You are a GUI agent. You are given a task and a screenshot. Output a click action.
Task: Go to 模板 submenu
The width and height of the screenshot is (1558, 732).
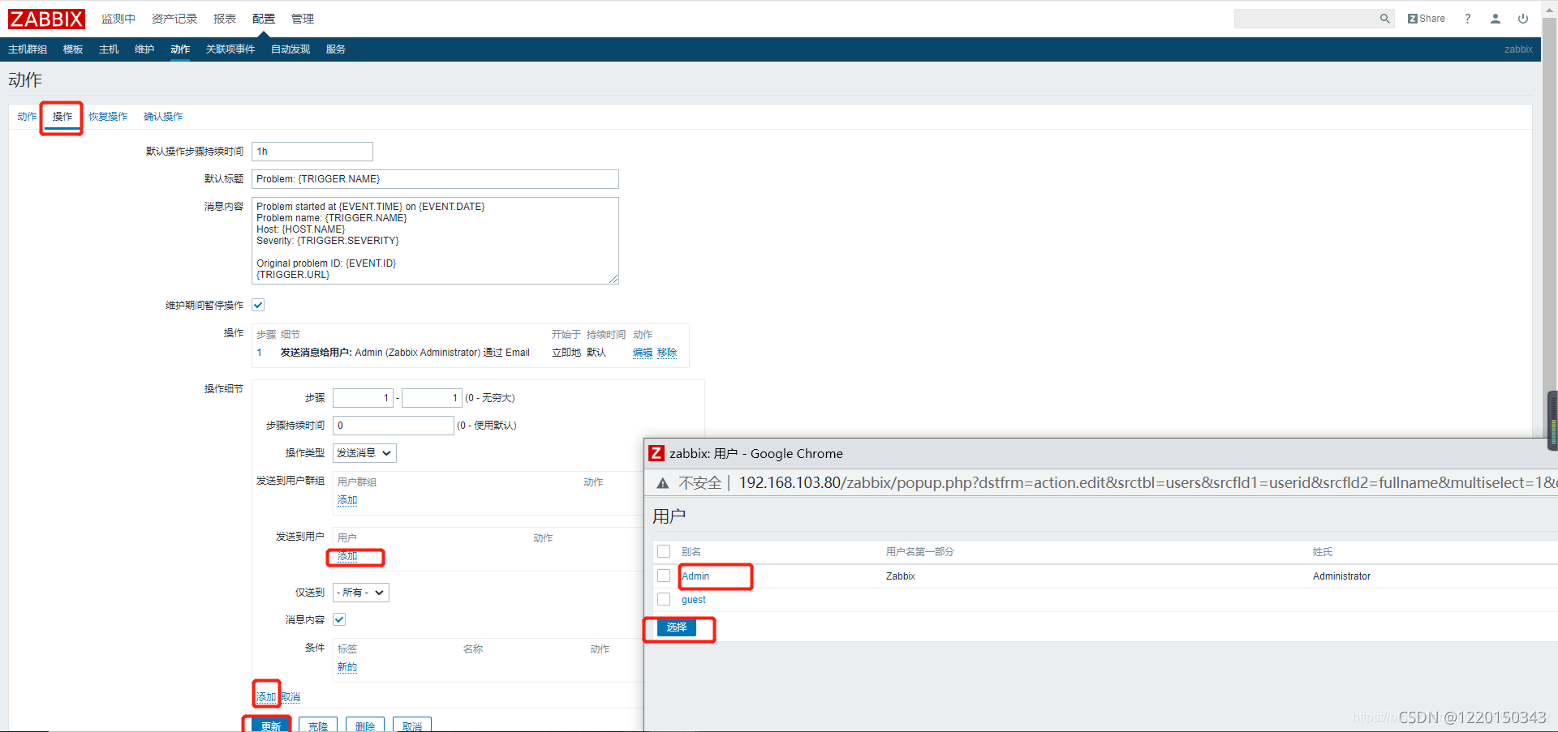(x=73, y=49)
